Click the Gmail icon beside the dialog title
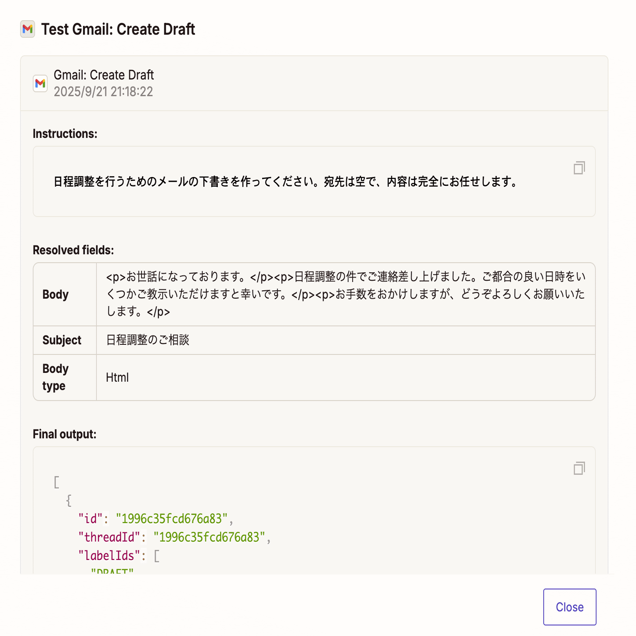The width and height of the screenshot is (636, 636). tap(27, 29)
